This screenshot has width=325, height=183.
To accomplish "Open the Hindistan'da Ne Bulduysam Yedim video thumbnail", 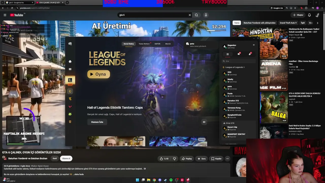I will [260, 43].
